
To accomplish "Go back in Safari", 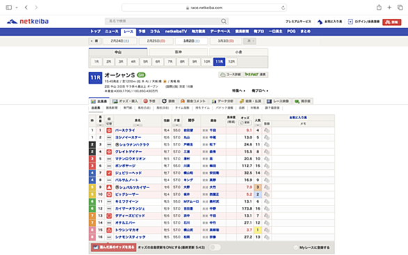I will pos(26,8).
